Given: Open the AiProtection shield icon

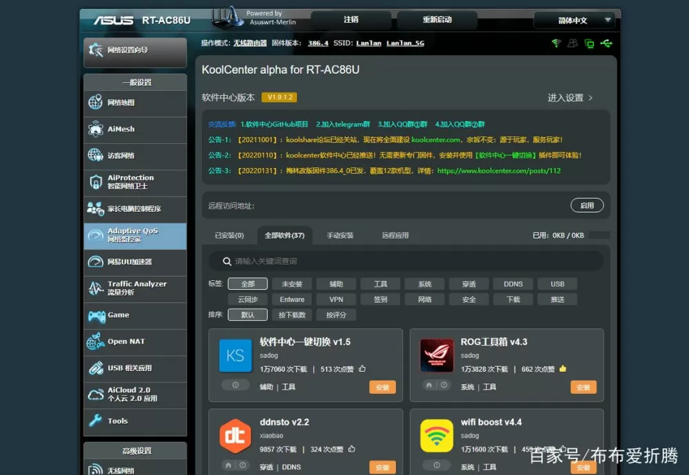Looking at the screenshot, I should pos(95,182).
